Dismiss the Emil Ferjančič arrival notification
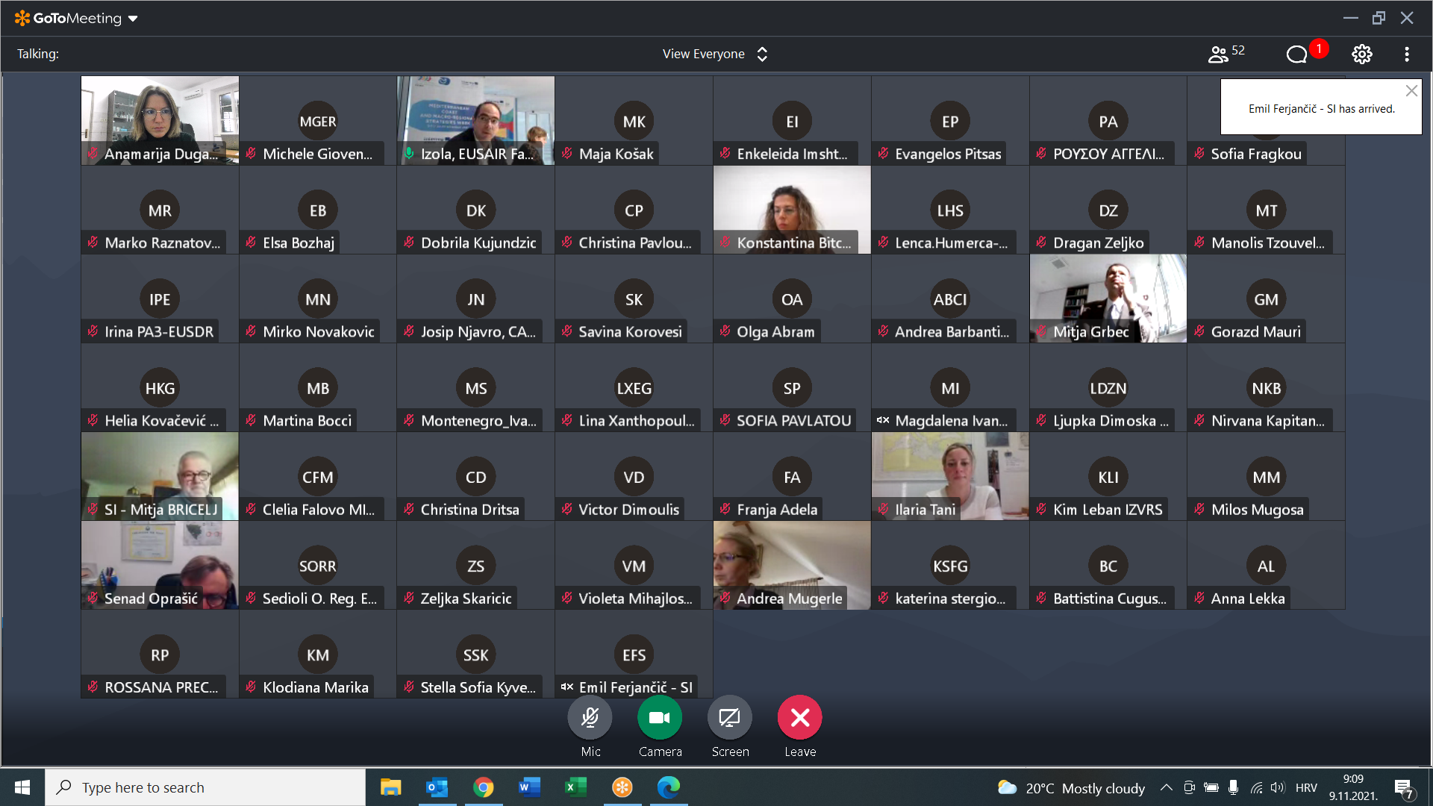The width and height of the screenshot is (1433, 806). pyautogui.click(x=1411, y=91)
